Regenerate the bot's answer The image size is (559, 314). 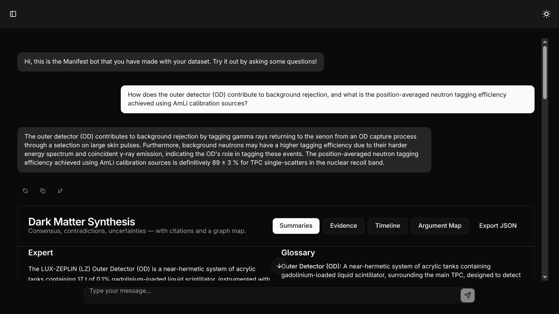tap(25, 191)
